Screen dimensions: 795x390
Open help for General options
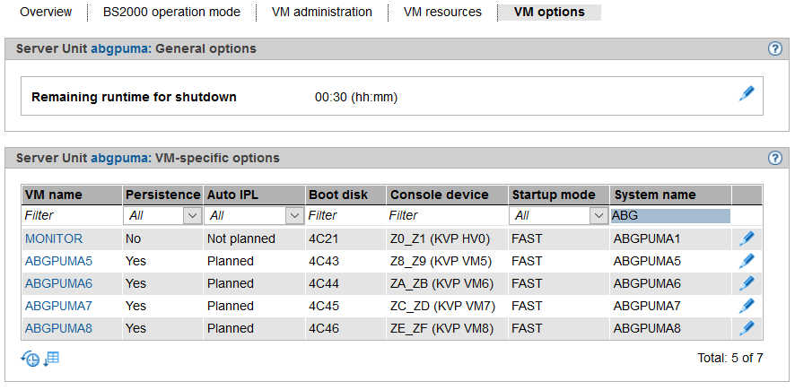[x=776, y=48]
